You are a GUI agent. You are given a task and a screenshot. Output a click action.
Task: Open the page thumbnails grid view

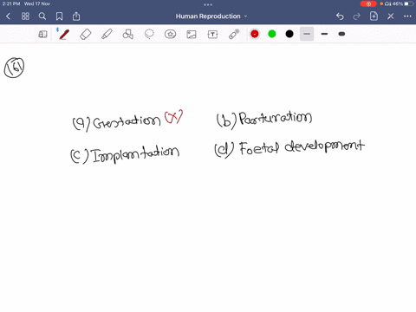(x=25, y=16)
